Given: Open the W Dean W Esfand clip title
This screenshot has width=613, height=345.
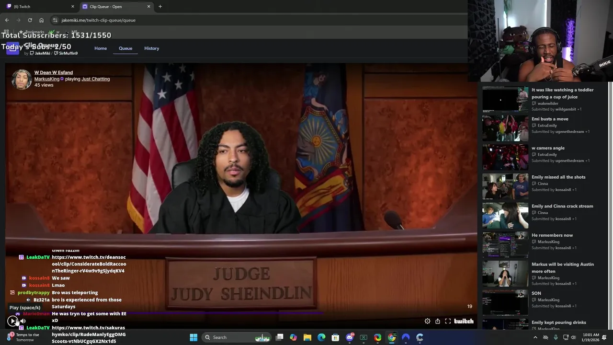Looking at the screenshot, I should click(54, 72).
